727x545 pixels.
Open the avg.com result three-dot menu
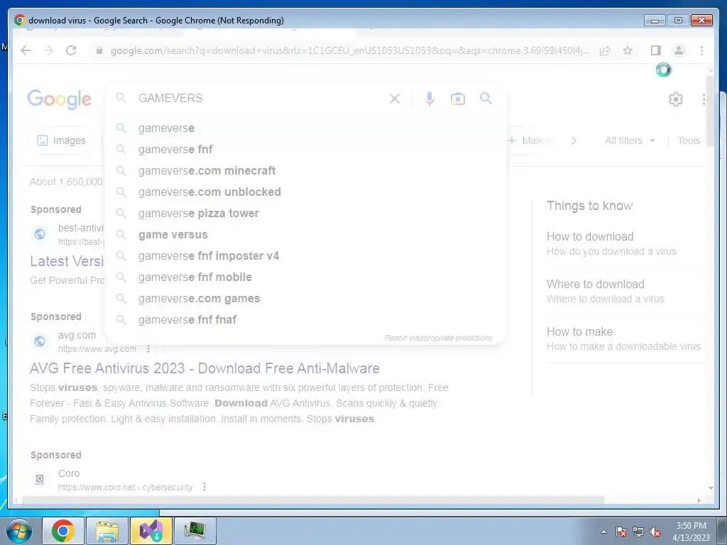(x=148, y=348)
